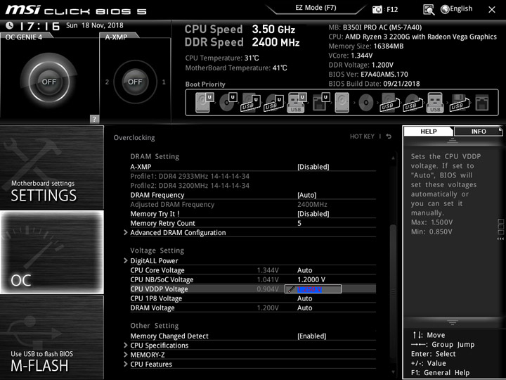
Task: Select UEFI CD/DVD boot device icon
Action: (228, 103)
